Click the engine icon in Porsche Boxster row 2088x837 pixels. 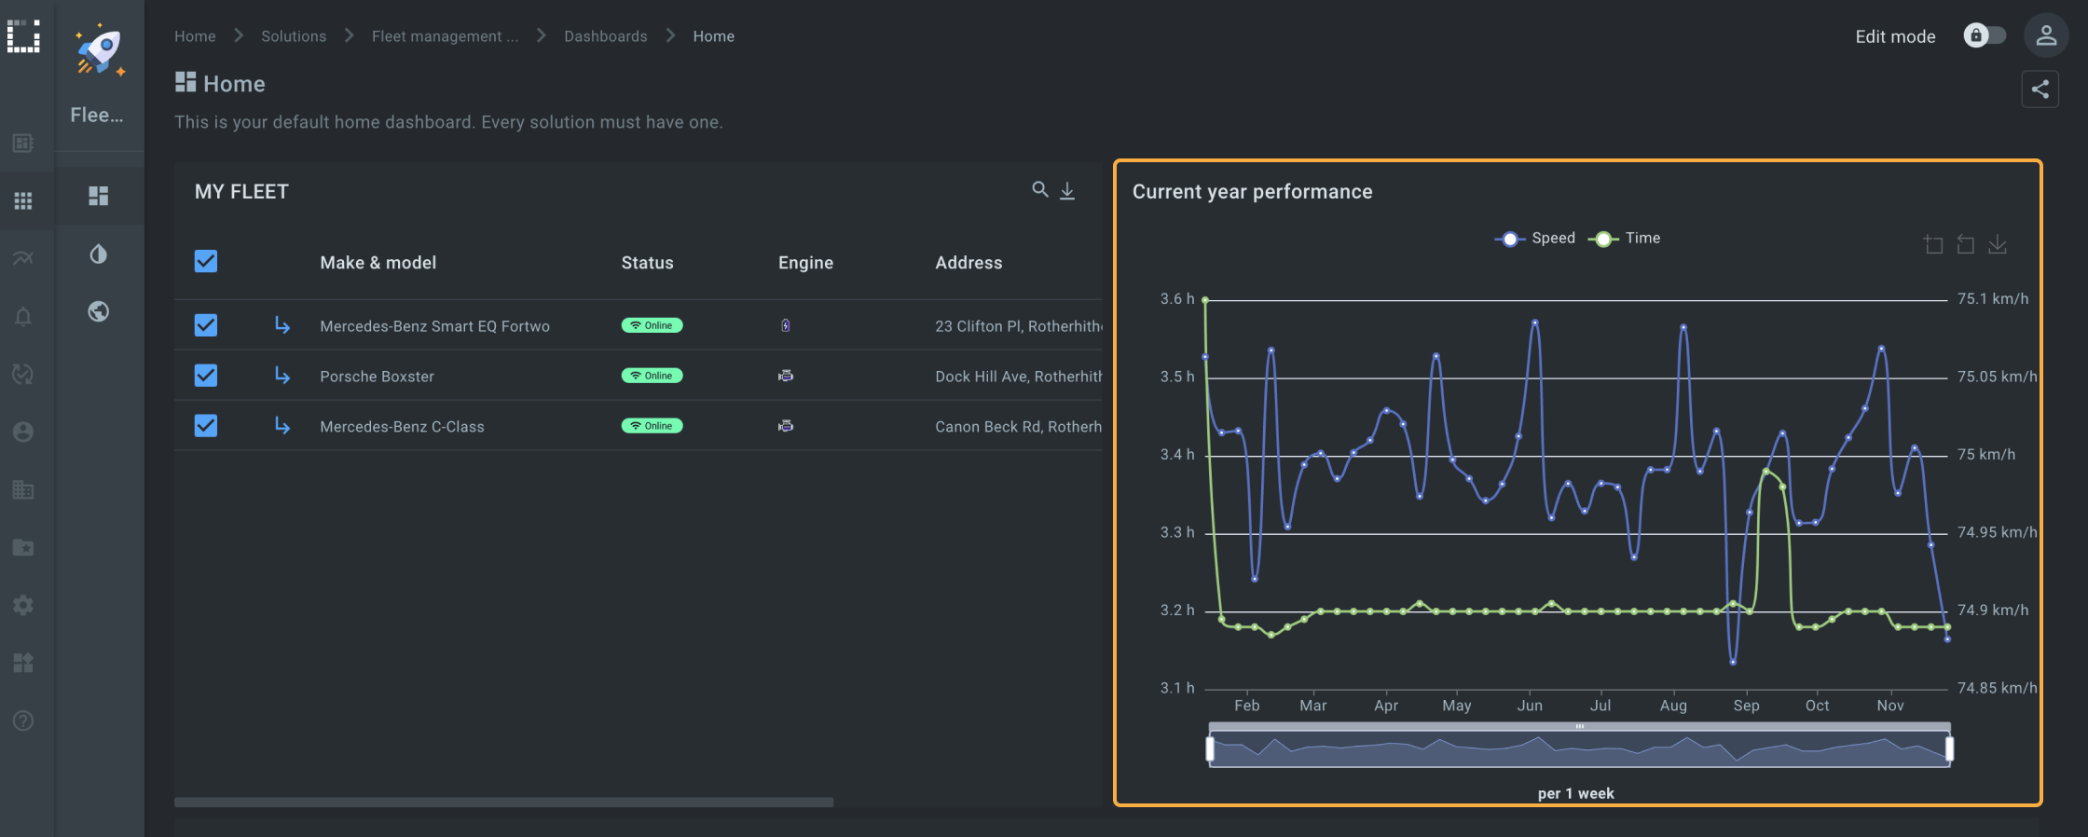786,376
